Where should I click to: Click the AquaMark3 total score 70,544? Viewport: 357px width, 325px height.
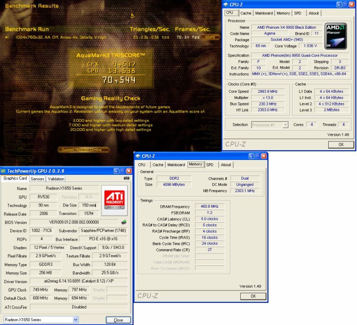[119, 80]
